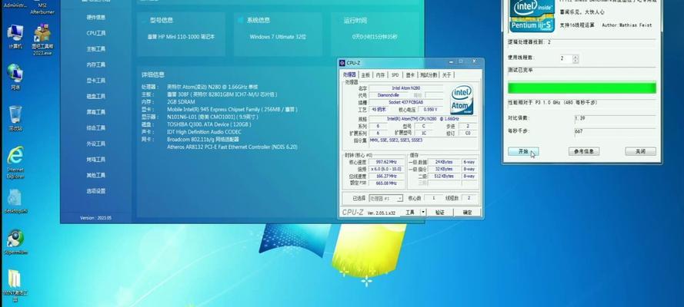This screenshot has width=684, height=307.
Task: Select 磁盘工具 in the toolbox sidebar
Action: tap(96, 96)
